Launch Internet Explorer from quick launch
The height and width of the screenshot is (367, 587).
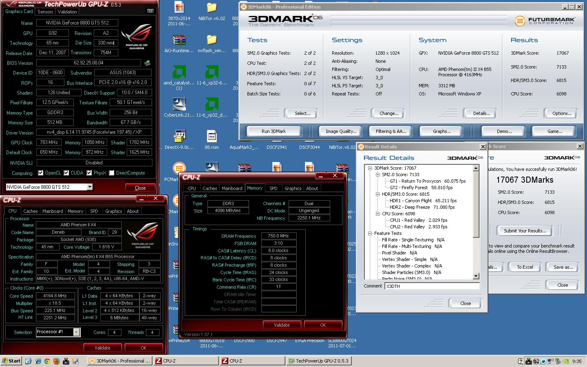tap(38, 361)
